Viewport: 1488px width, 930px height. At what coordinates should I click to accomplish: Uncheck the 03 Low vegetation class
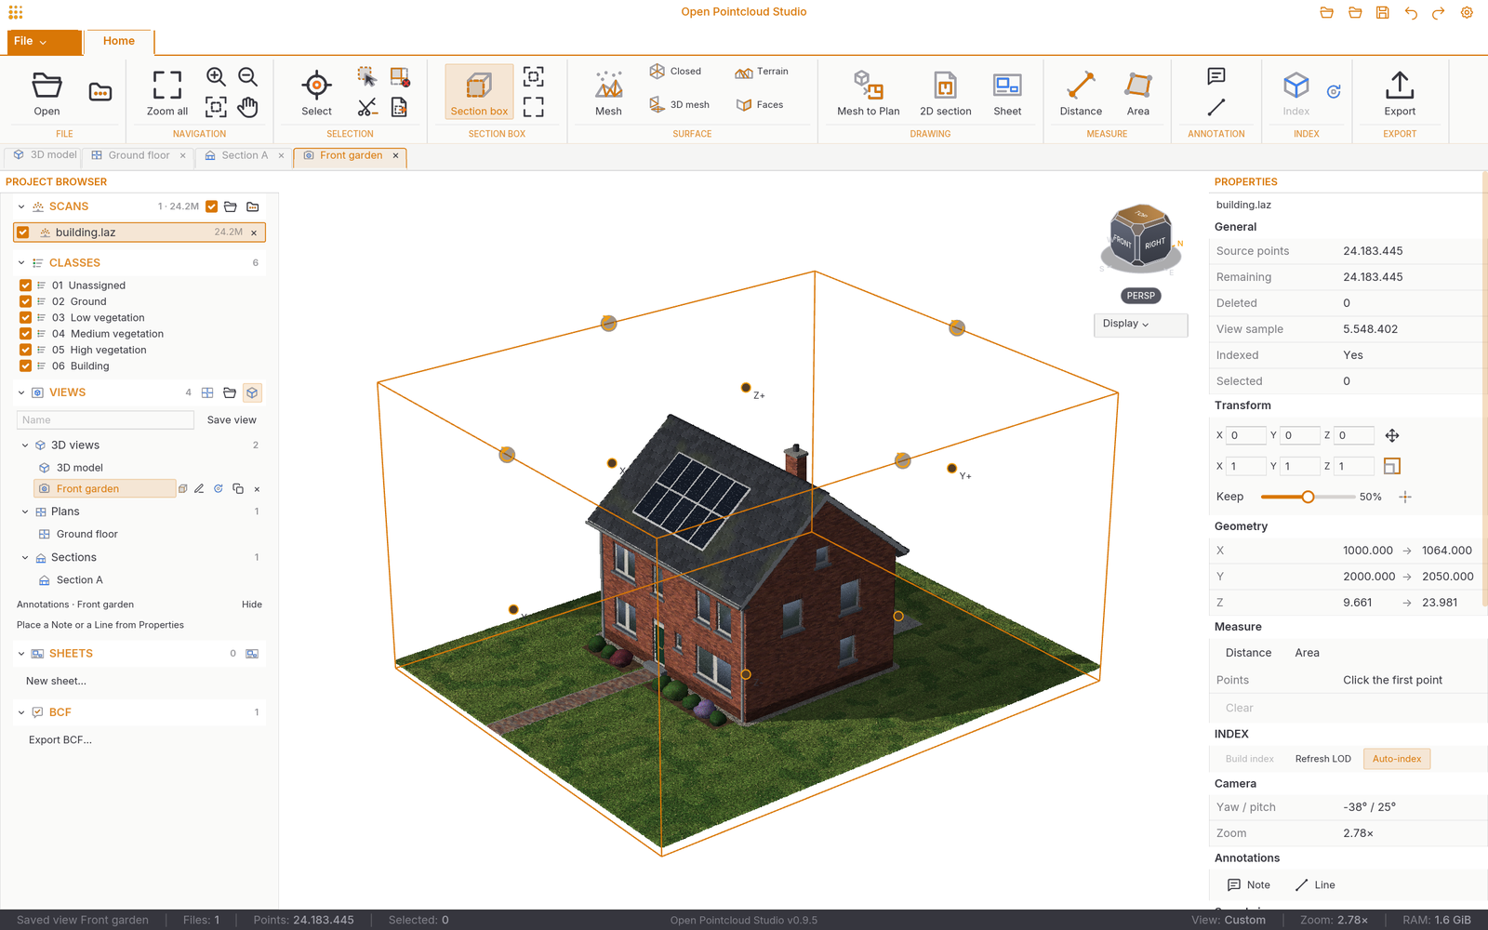(25, 317)
